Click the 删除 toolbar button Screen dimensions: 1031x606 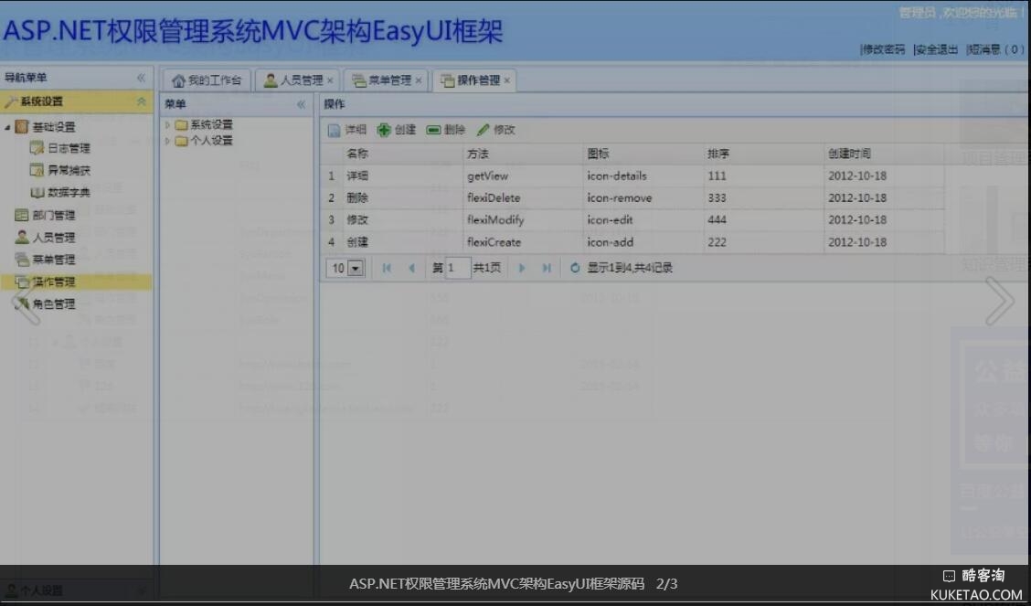coord(445,130)
